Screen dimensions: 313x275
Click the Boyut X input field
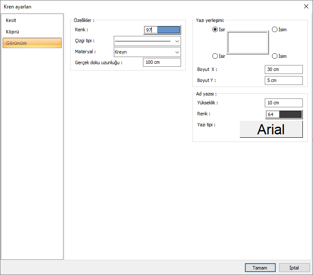[283, 70]
